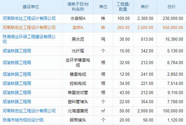Screen dimensions: 186x125
Task: Select the 金环宇橡套电缆 material cell
Action: coord(78,62)
